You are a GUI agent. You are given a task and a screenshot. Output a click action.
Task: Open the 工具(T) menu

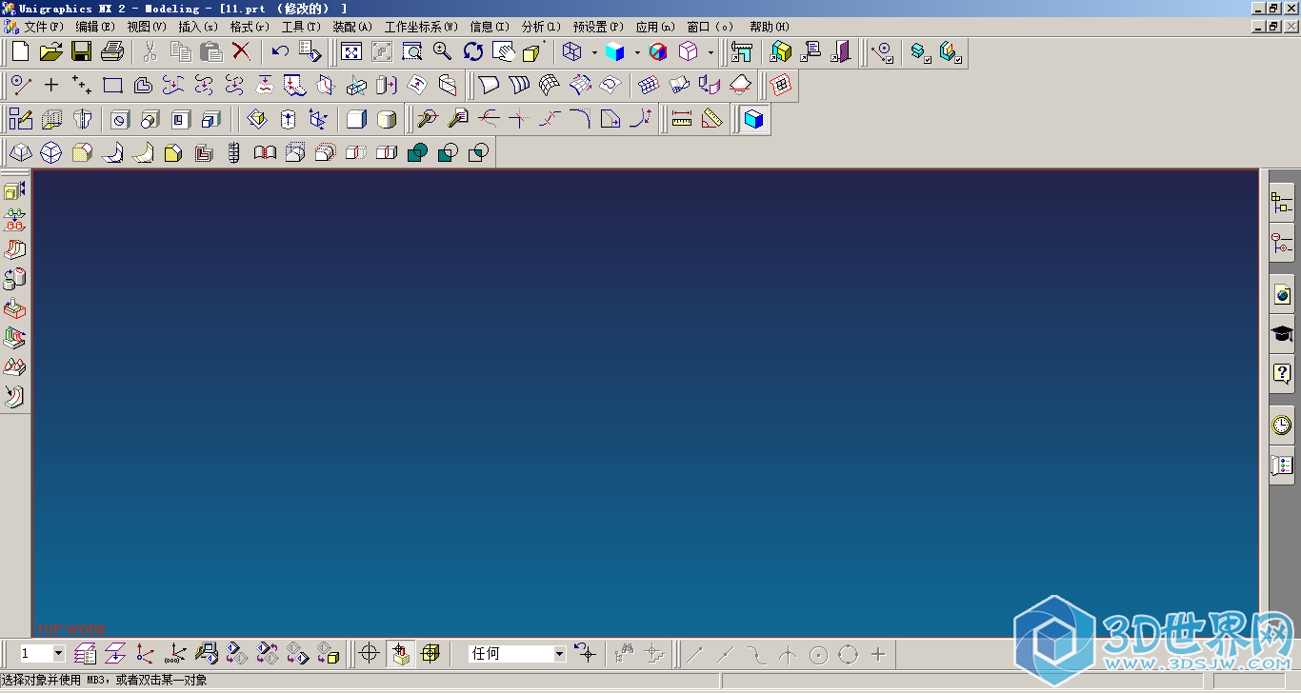point(301,27)
